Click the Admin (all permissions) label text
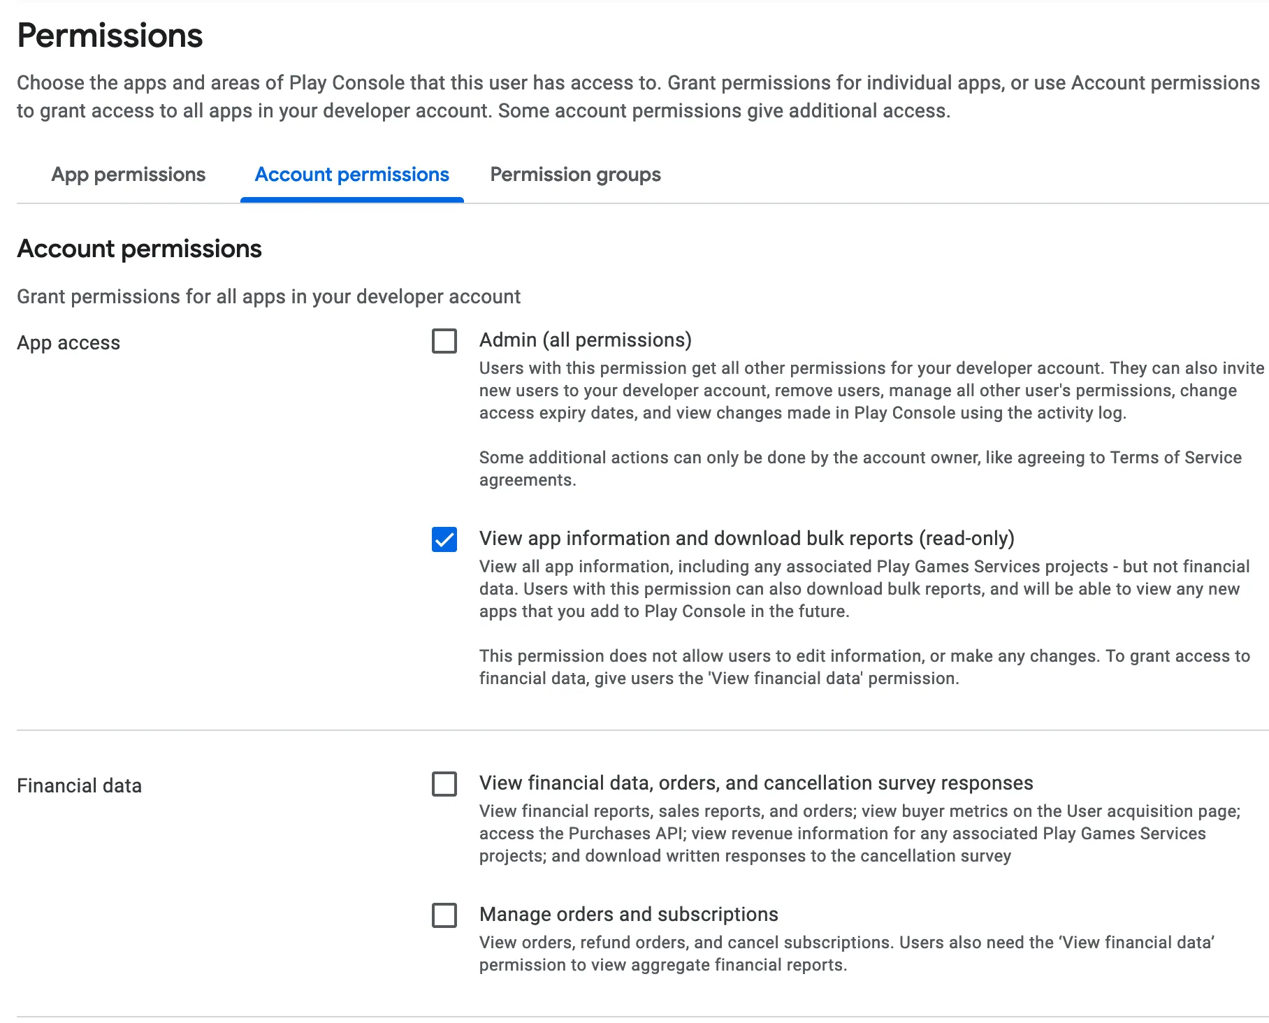This screenshot has height=1023, width=1269. click(x=586, y=340)
